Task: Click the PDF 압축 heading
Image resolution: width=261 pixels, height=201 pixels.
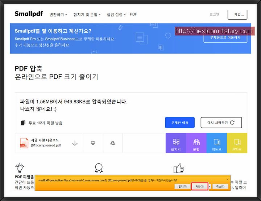Action: pyautogui.click(x=29, y=68)
